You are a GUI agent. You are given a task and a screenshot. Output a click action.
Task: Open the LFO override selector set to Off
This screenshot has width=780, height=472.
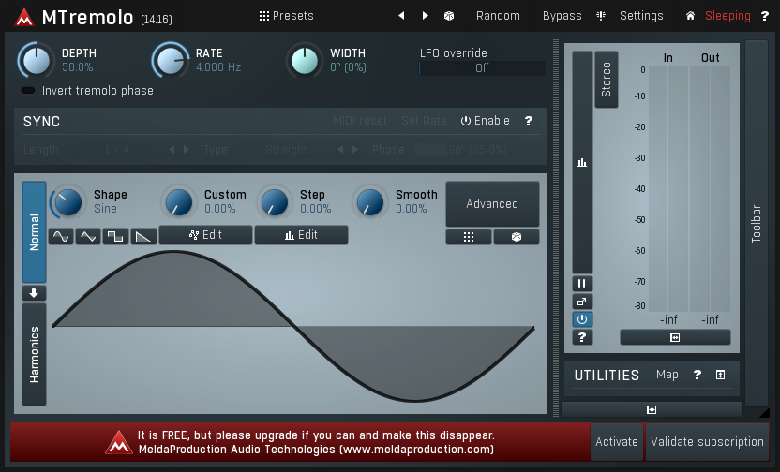click(482, 68)
